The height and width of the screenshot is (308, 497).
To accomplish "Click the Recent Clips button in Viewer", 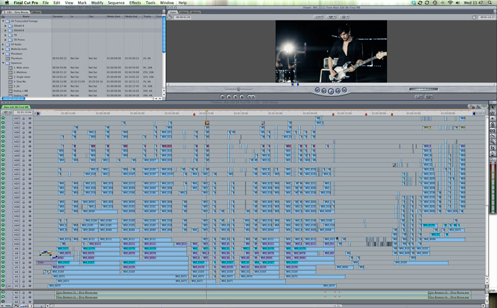I will coord(419,97).
